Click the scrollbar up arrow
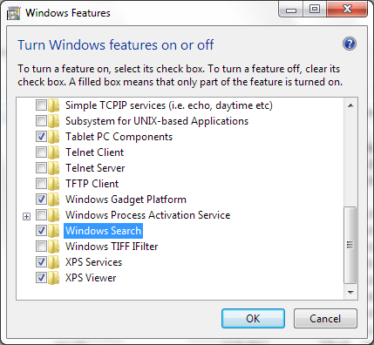 350,105
